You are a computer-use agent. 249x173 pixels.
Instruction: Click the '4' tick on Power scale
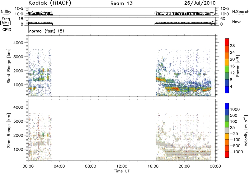(x=231, y=86)
